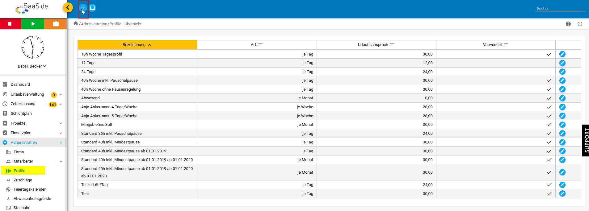The height and width of the screenshot is (211, 589).
Task: Click the Administration breadcrumb link
Action: pos(94,24)
